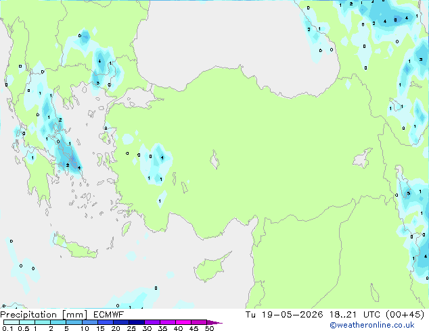The image size is (429, 331).
Task: Open the weatheronline.co.uk copyright link
Action: tap(372, 325)
